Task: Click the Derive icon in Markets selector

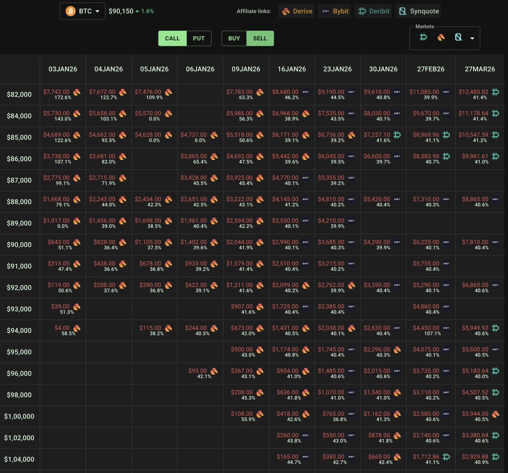Action: (x=441, y=38)
